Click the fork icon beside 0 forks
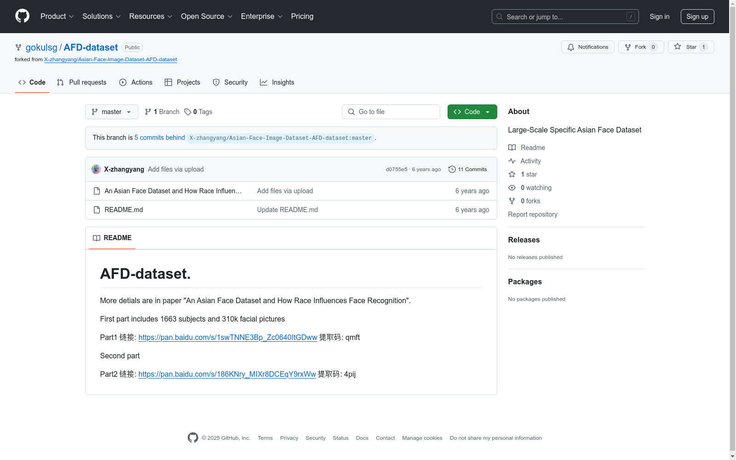 pos(512,201)
